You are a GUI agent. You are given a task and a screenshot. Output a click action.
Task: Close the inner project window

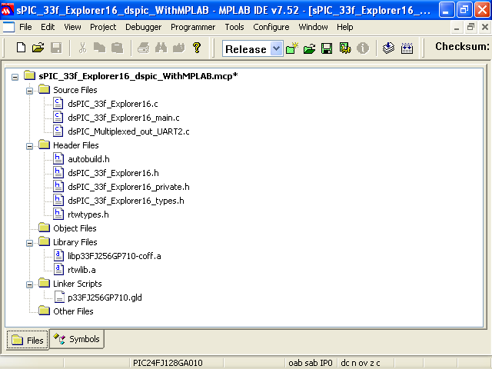pyautogui.click(x=485, y=28)
